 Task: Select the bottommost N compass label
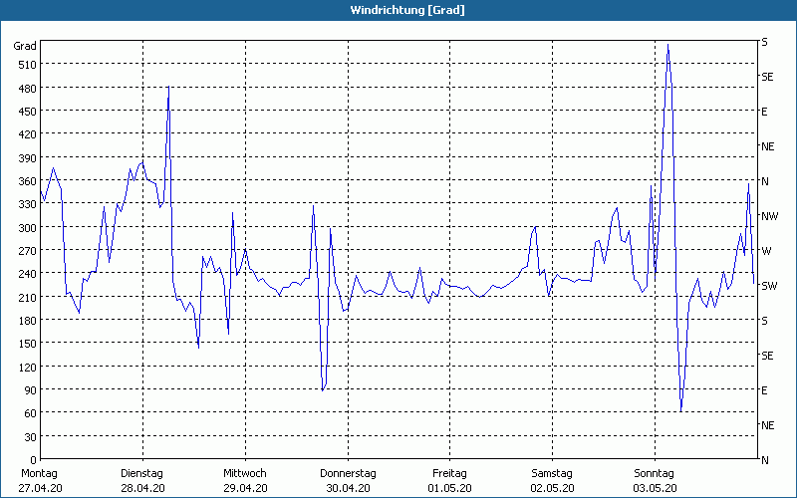(x=765, y=460)
